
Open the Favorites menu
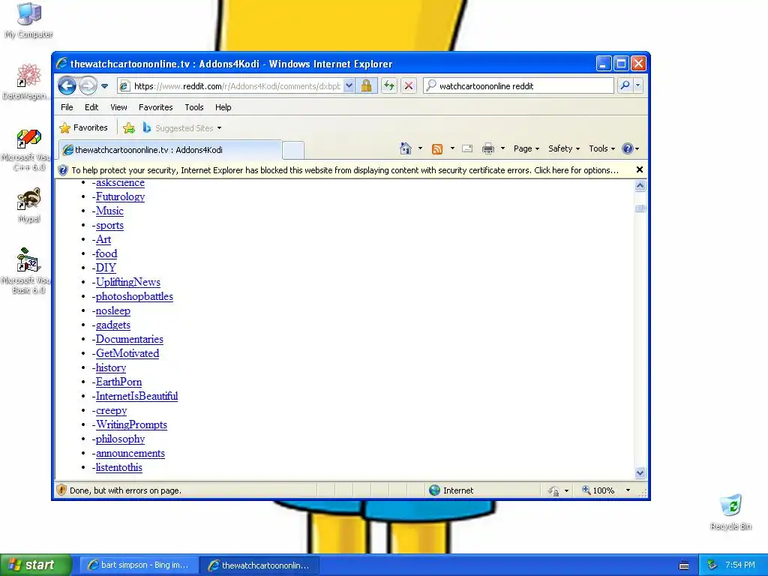click(x=156, y=107)
